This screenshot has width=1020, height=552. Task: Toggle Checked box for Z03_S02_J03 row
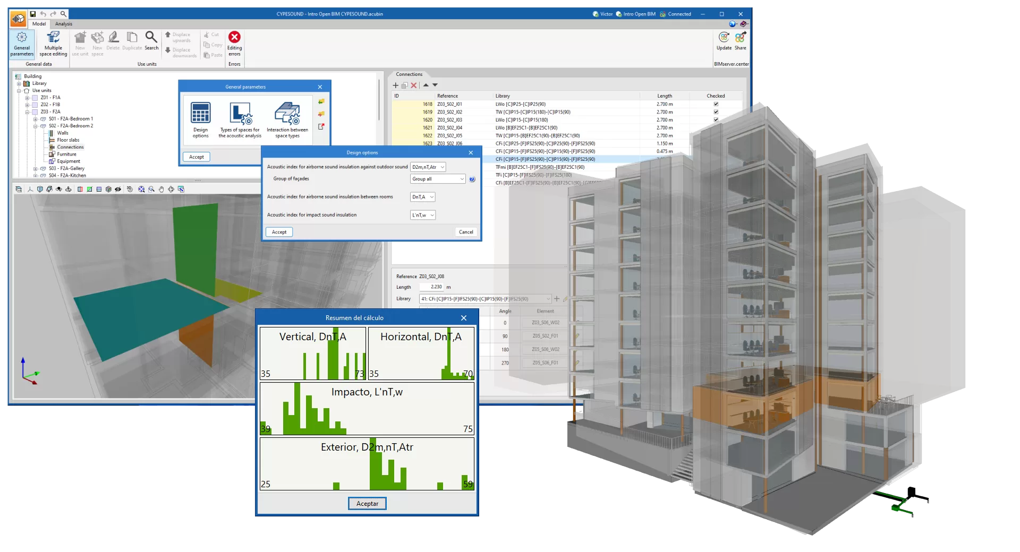[716, 120]
